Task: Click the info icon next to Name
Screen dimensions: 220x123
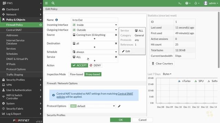Action: (56, 20)
